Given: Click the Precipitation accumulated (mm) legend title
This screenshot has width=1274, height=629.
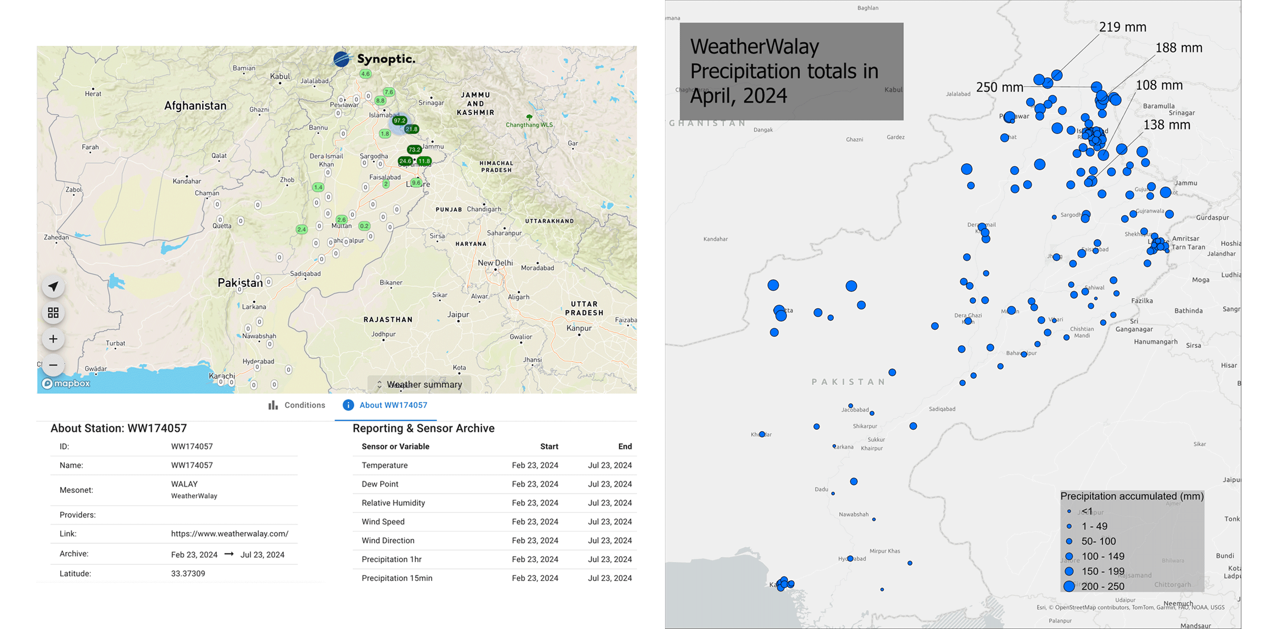Looking at the screenshot, I should coord(1132,496).
